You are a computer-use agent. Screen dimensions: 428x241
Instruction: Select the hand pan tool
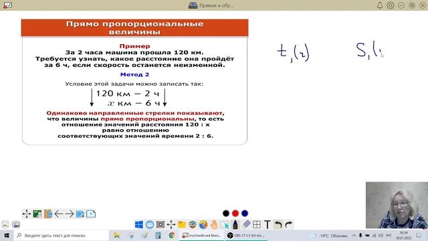click(214, 225)
